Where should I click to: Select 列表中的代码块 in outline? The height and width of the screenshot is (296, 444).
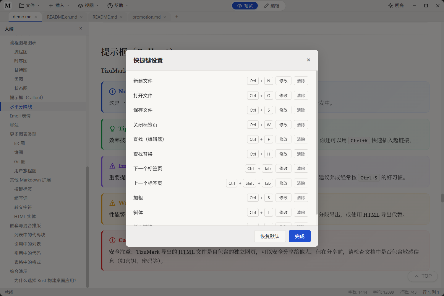pyautogui.click(x=30, y=235)
